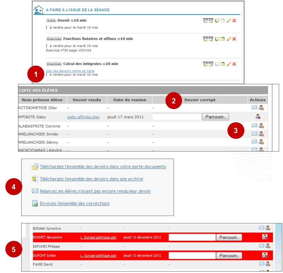Click Relancez les élèves reminder link
Image resolution: width=283 pixels, height=273 pixels.
coord(95,191)
